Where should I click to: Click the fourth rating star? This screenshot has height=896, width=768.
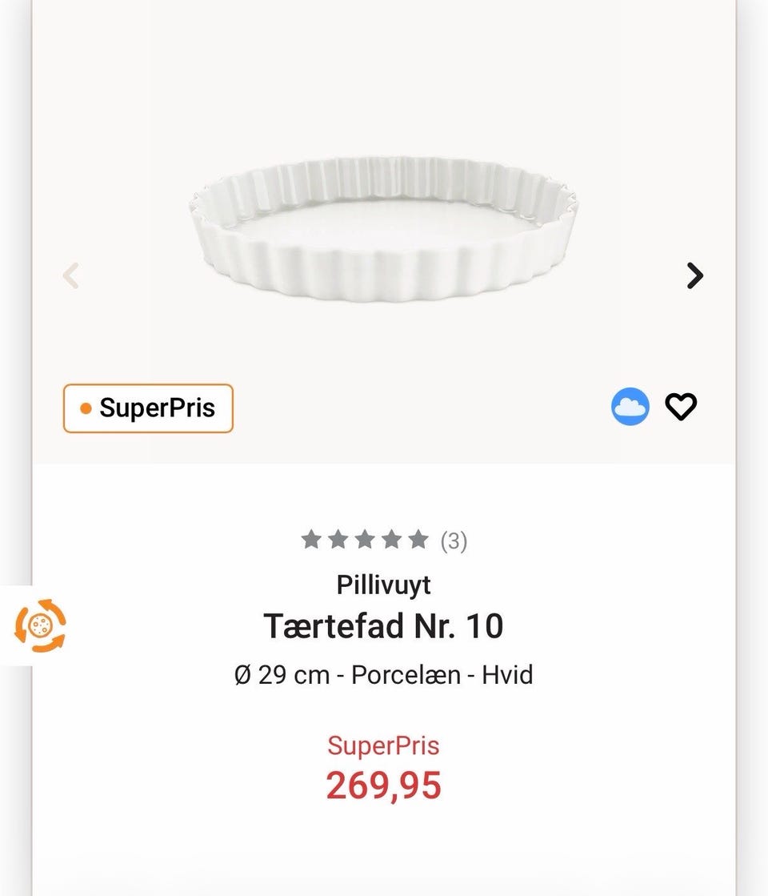tap(392, 539)
